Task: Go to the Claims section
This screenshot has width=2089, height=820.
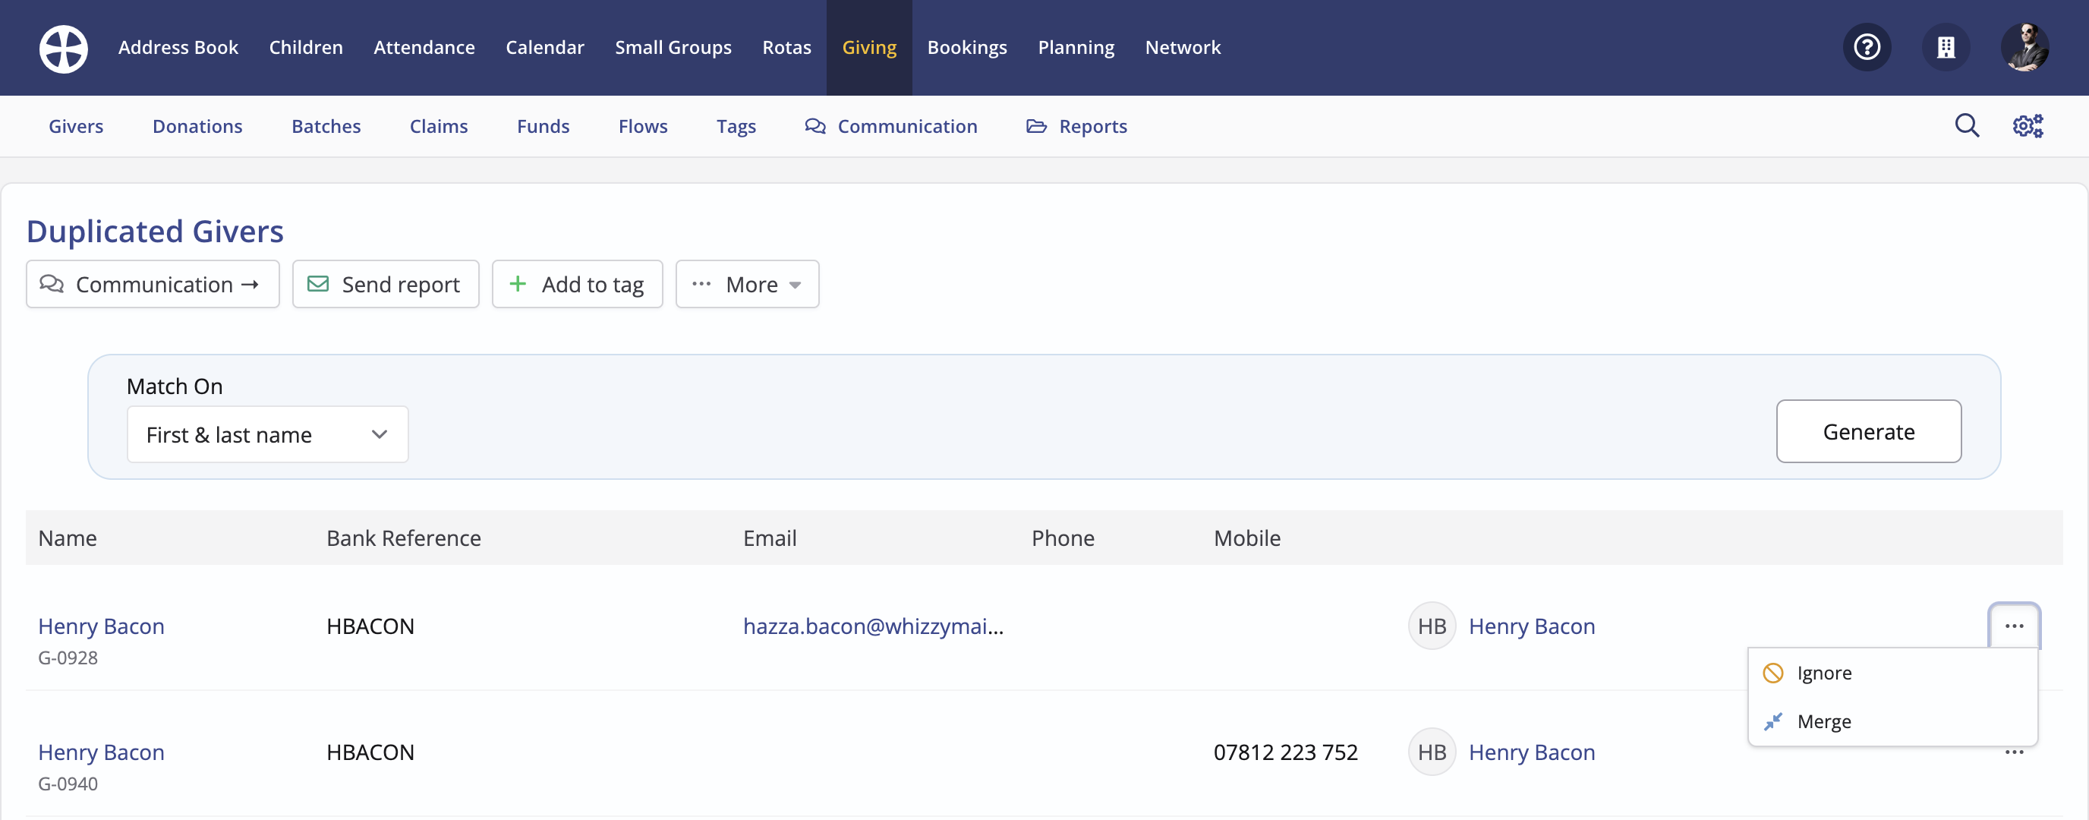Action: pos(439,126)
